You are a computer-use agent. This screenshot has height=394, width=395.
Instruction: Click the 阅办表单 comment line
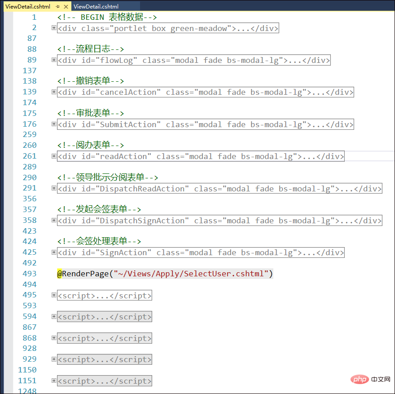pyautogui.click(x=91, y=145)
